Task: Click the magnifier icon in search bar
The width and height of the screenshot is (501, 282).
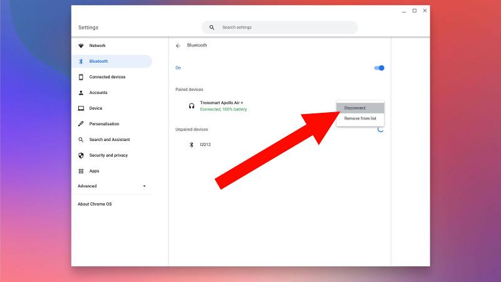Action: click(x=212, y=28)
